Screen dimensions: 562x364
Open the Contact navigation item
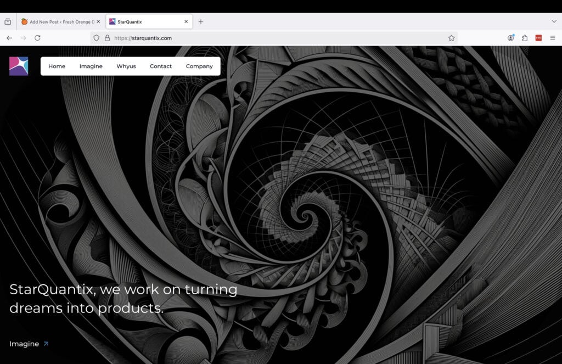(161, 66)
